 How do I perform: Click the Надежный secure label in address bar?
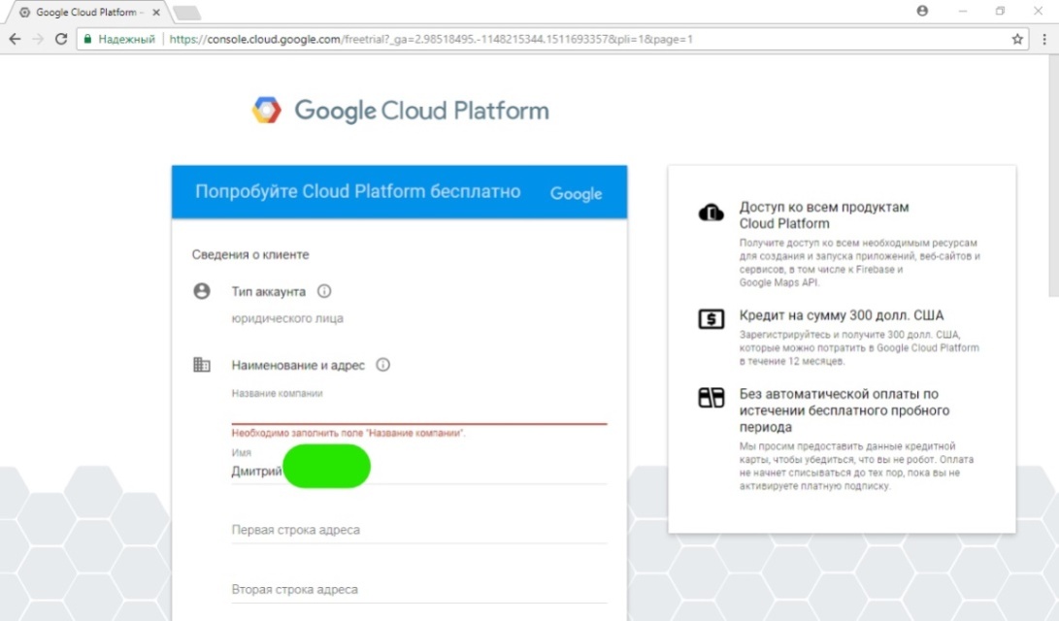tap(126, 39)
